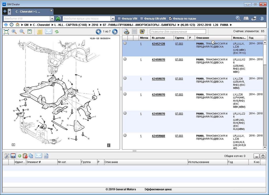This screenshot has height=195, width=269.
Task: Open the search field dropdown arrow
Action: pyautogui.click(x=113, y=19)
